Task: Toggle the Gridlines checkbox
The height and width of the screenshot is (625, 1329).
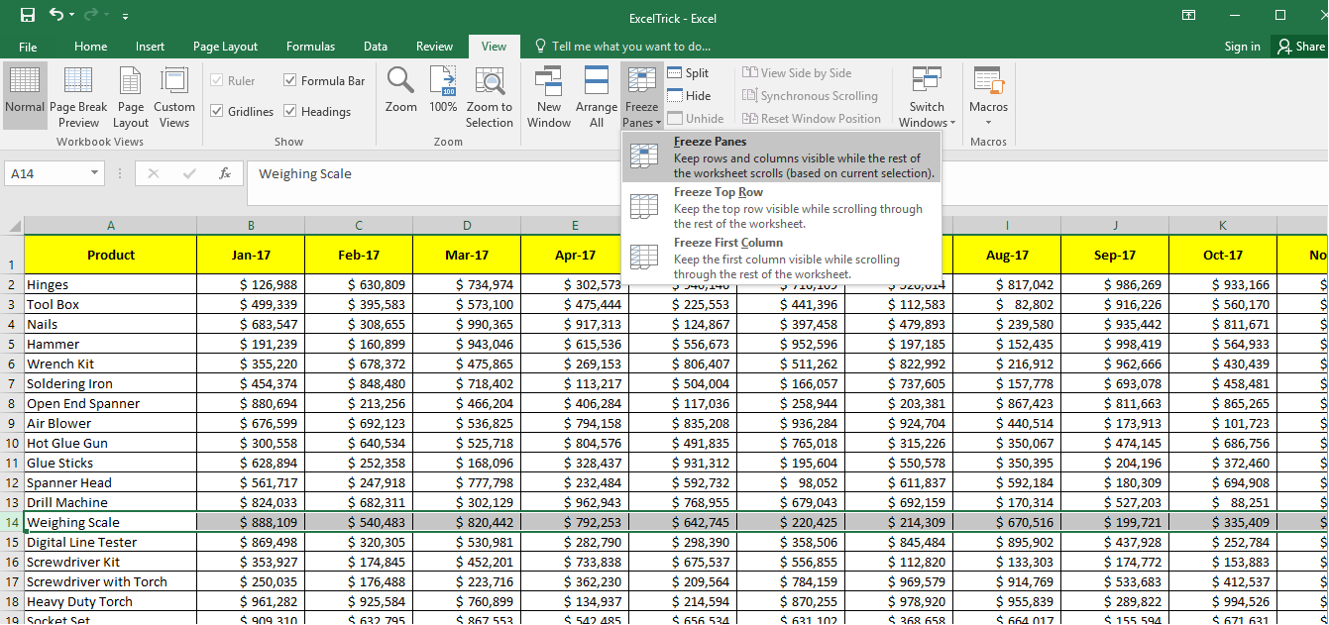Action: pos(216,110)
